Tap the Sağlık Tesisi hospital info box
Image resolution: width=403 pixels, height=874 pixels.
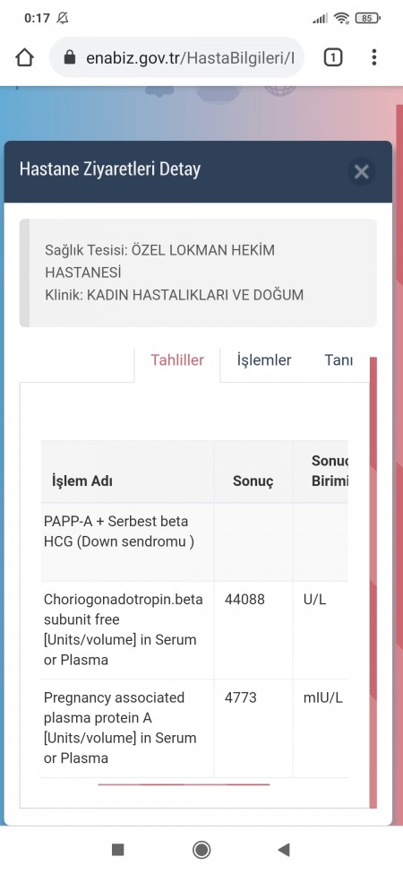coord(198,273)
